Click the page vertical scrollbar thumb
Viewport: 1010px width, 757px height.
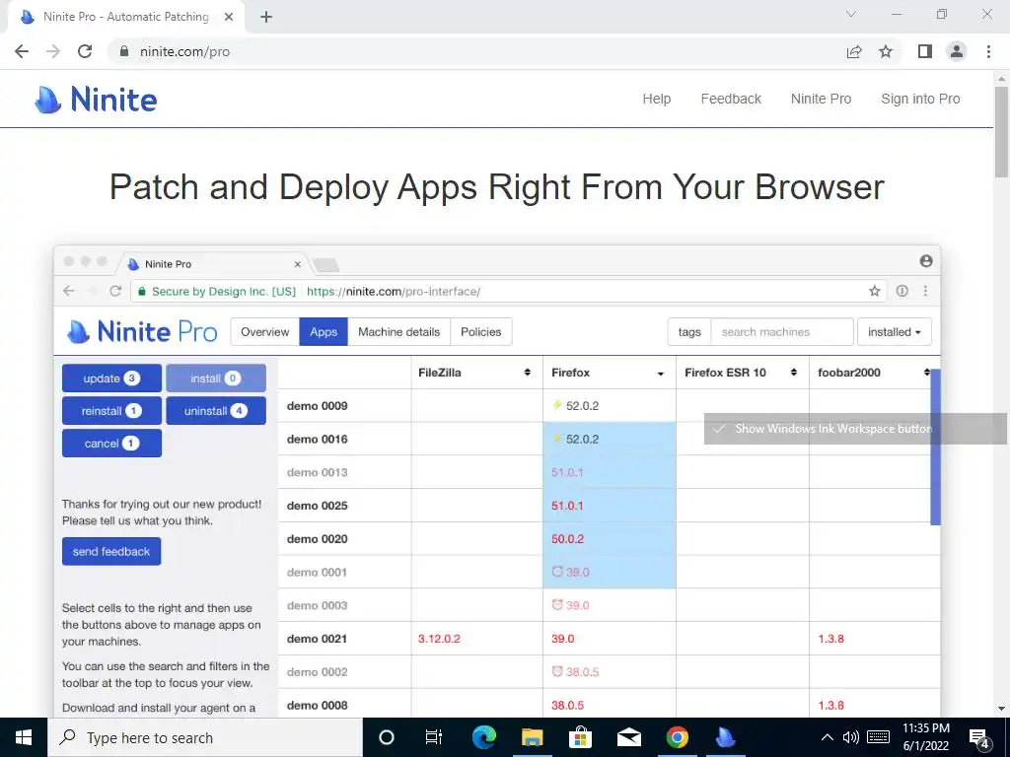[1001, 131]
